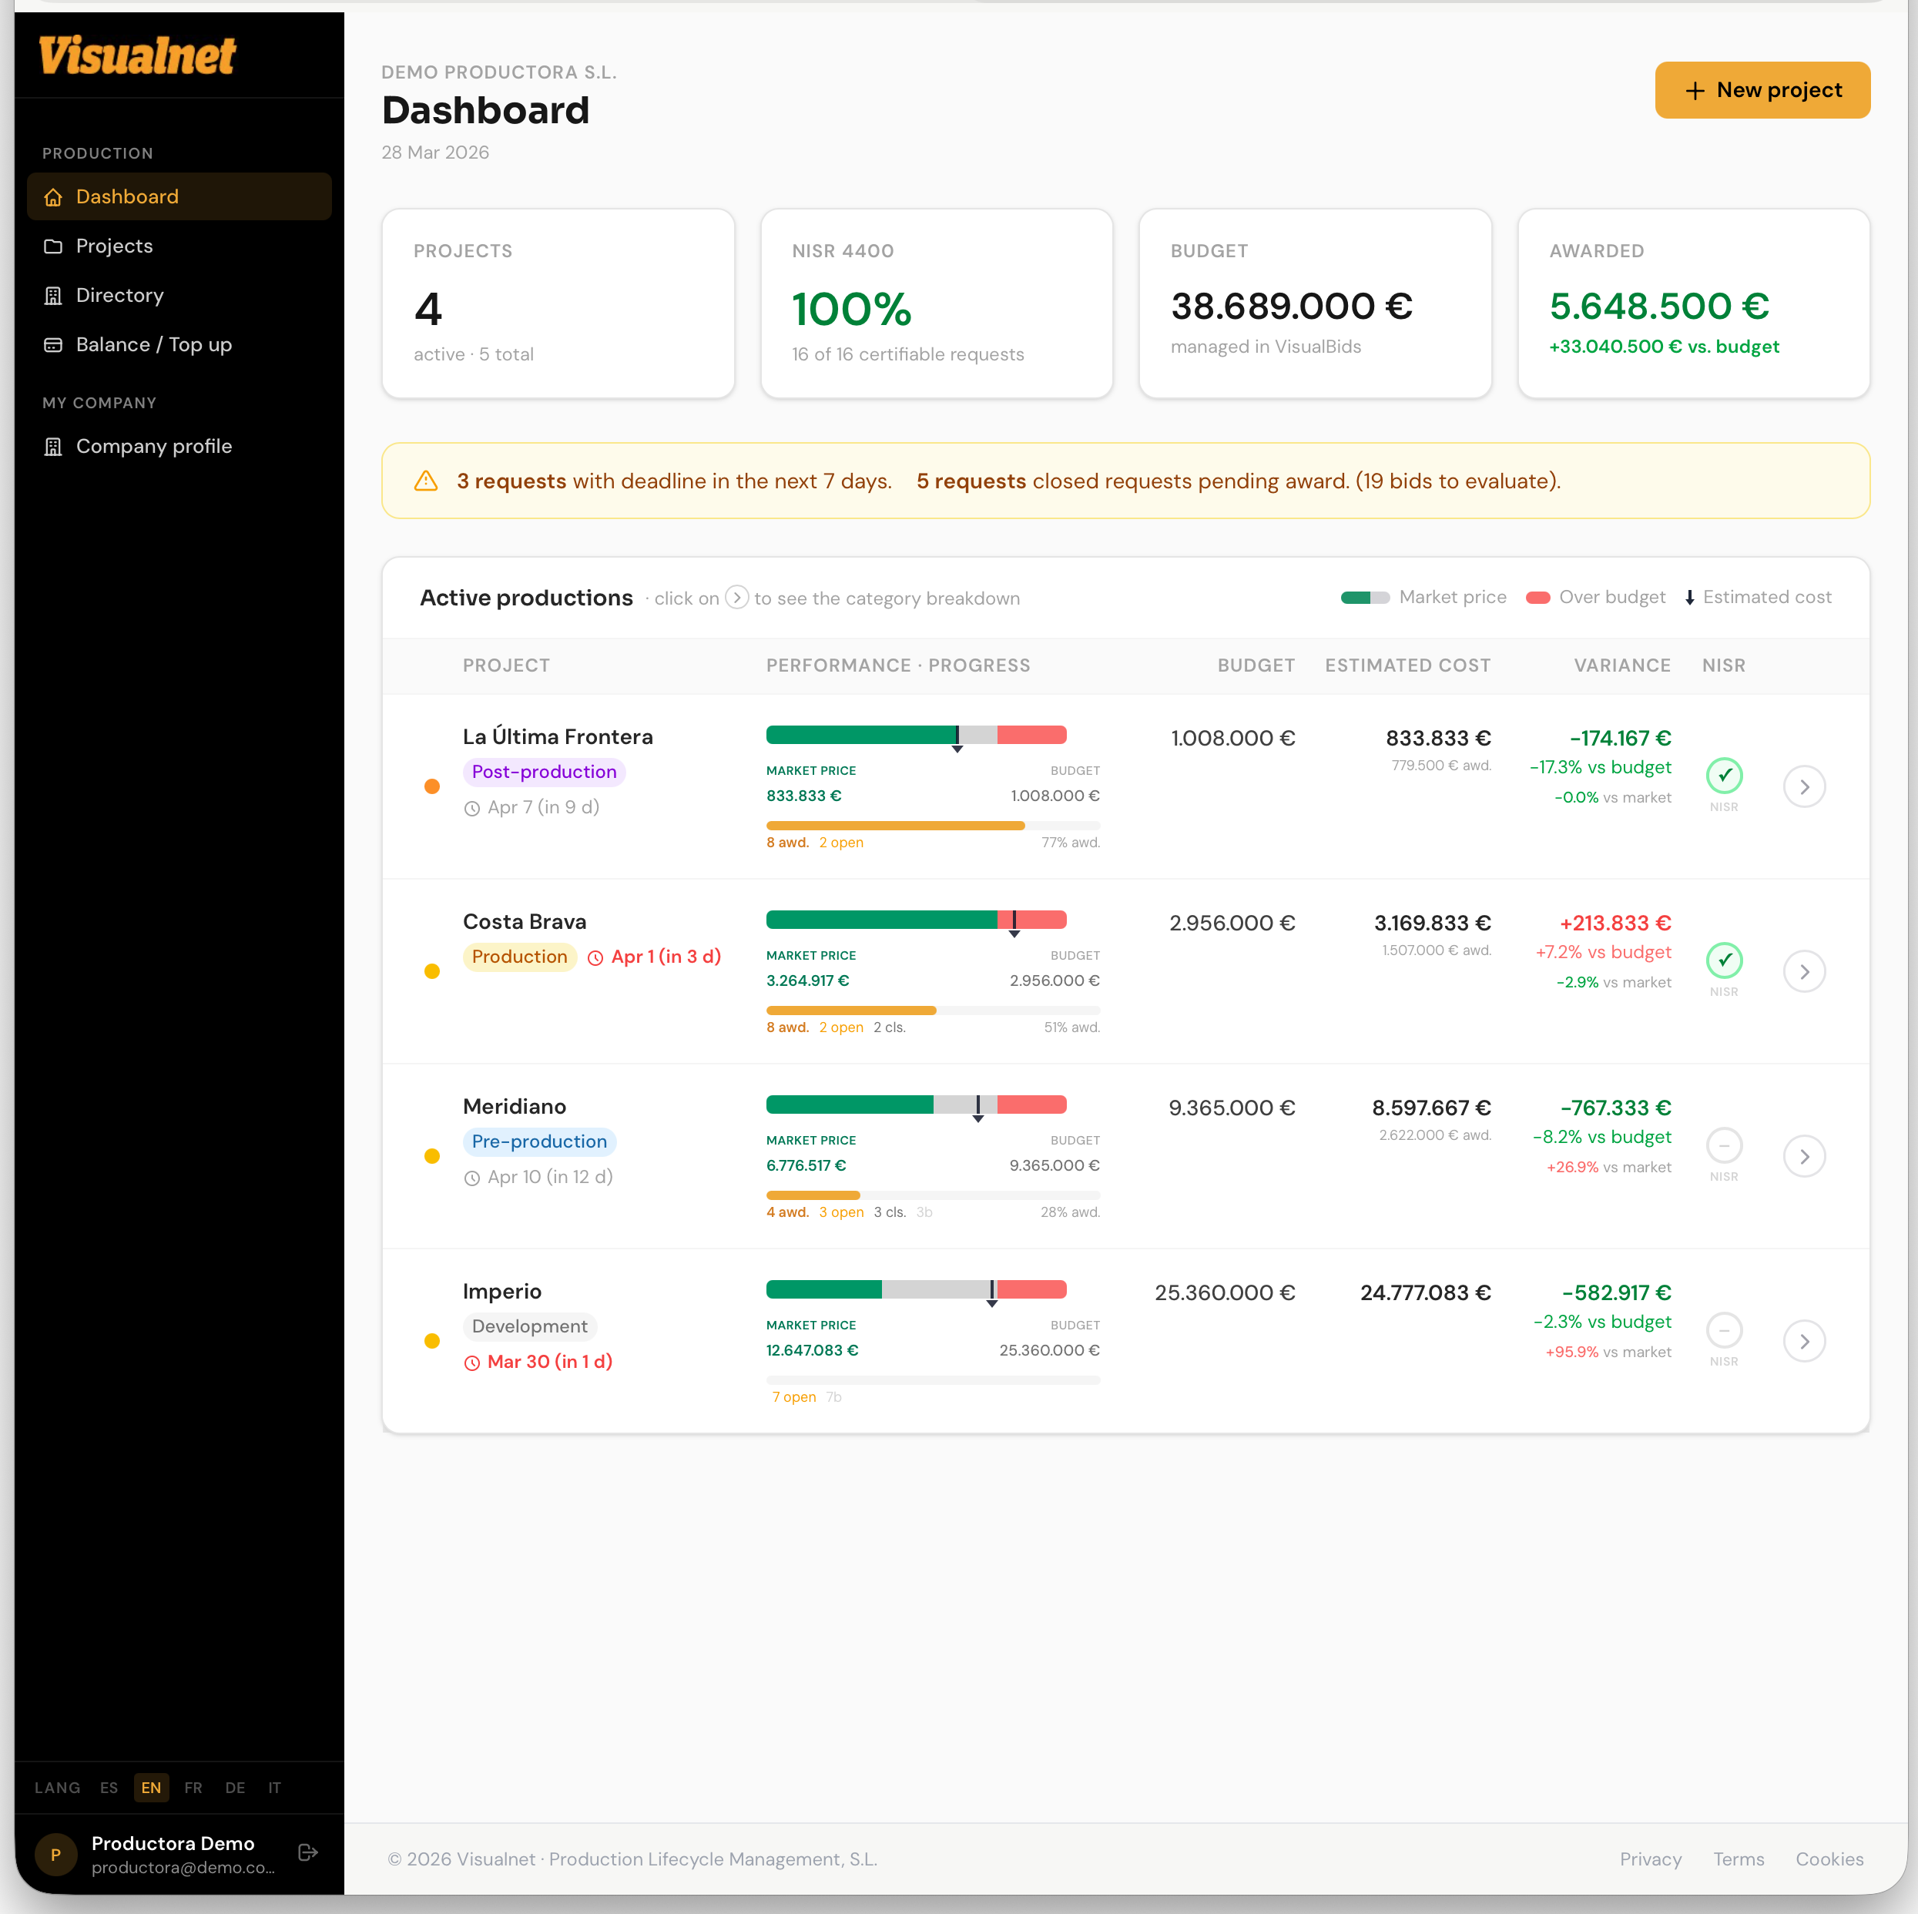The width and height of the screenshot is (1918, 1914).
Task: Open the Production status tag on Costa Brava
Action: click(x=519, y=956)
